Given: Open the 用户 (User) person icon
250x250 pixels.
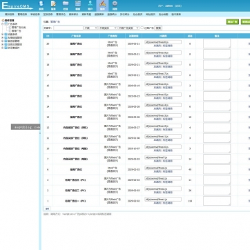Looking at the screenshot, I should click(90, 6).
